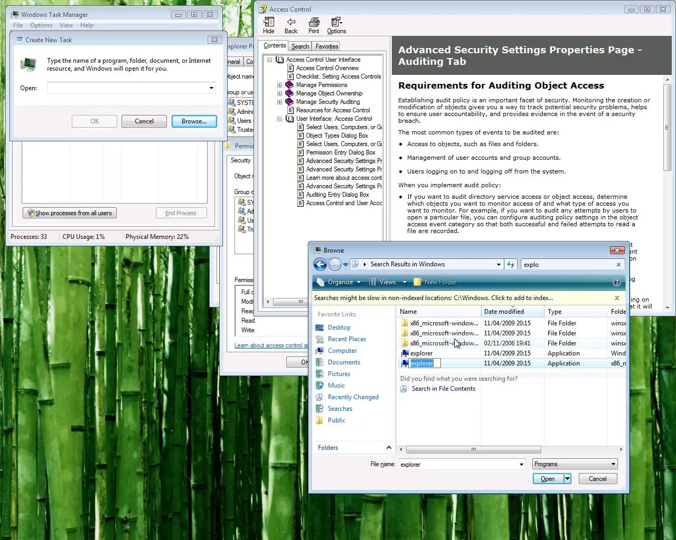Click the Forward button in Browse dialog
Image resolution: width=676 pixels, height=540 pixels.
pyautogui.click(x=335, y=264)
